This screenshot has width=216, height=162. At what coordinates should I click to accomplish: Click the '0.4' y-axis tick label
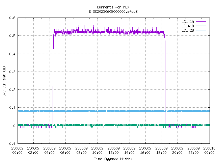point(12,54)
